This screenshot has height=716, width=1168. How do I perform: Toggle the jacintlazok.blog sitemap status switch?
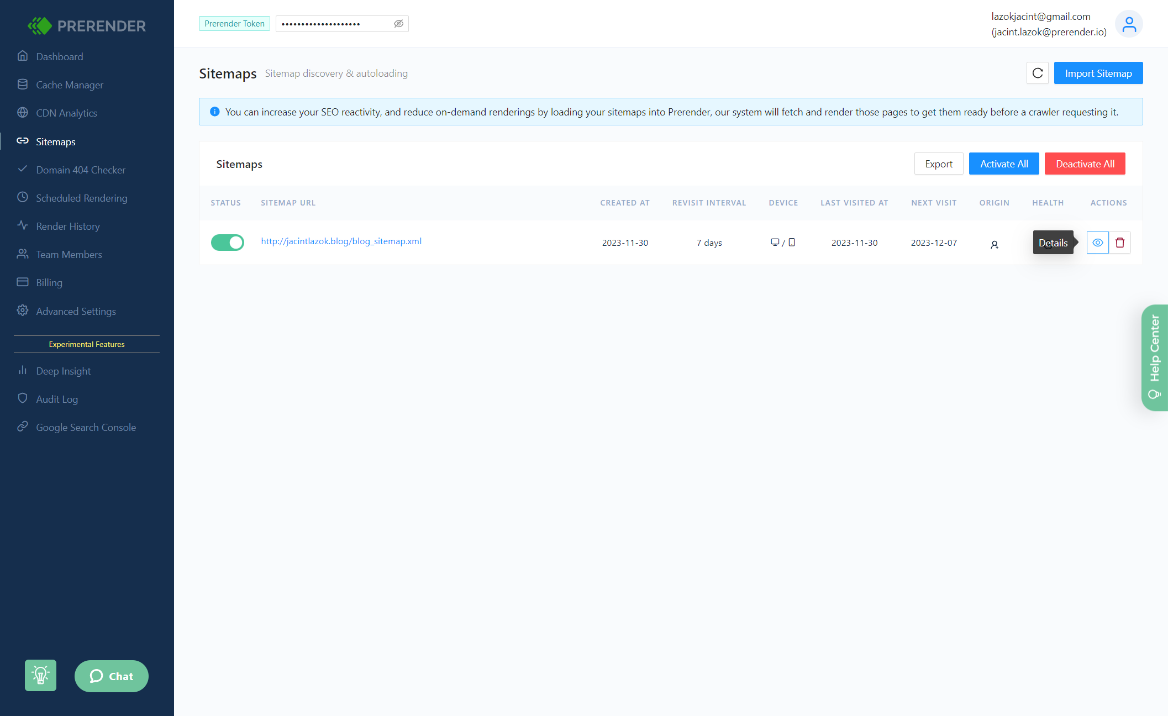(x=227, y=242)
